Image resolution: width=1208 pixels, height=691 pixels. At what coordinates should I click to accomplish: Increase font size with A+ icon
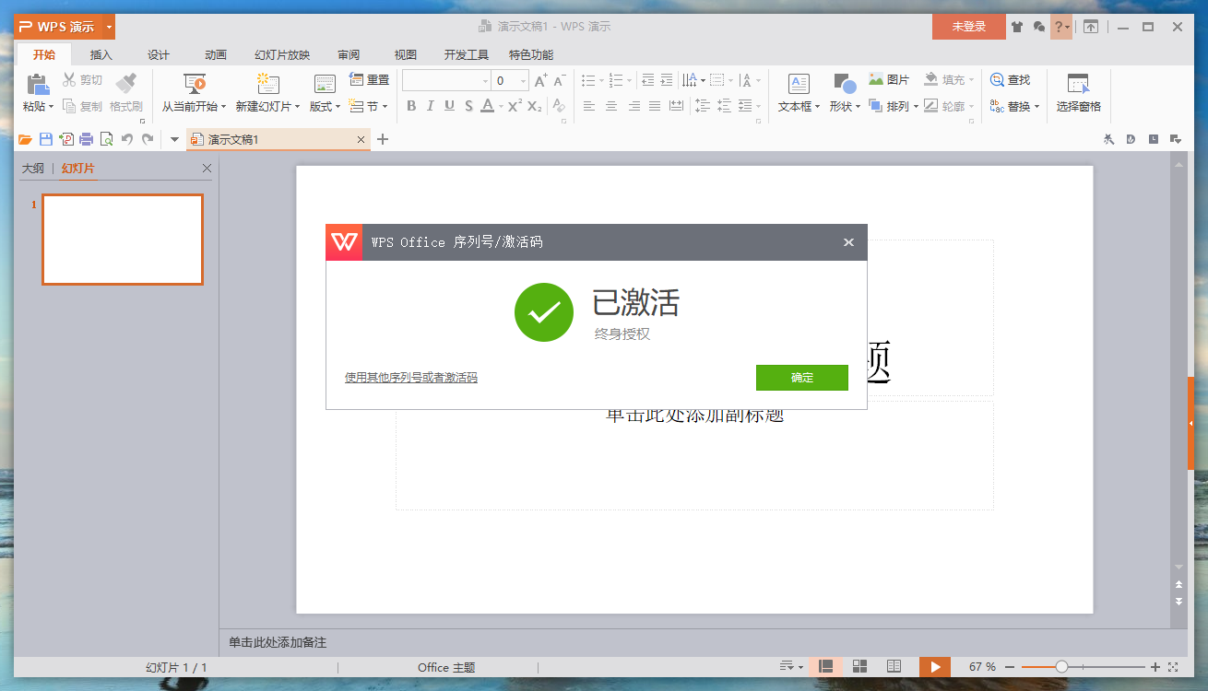pyautogui.click(x=541, y=80)
